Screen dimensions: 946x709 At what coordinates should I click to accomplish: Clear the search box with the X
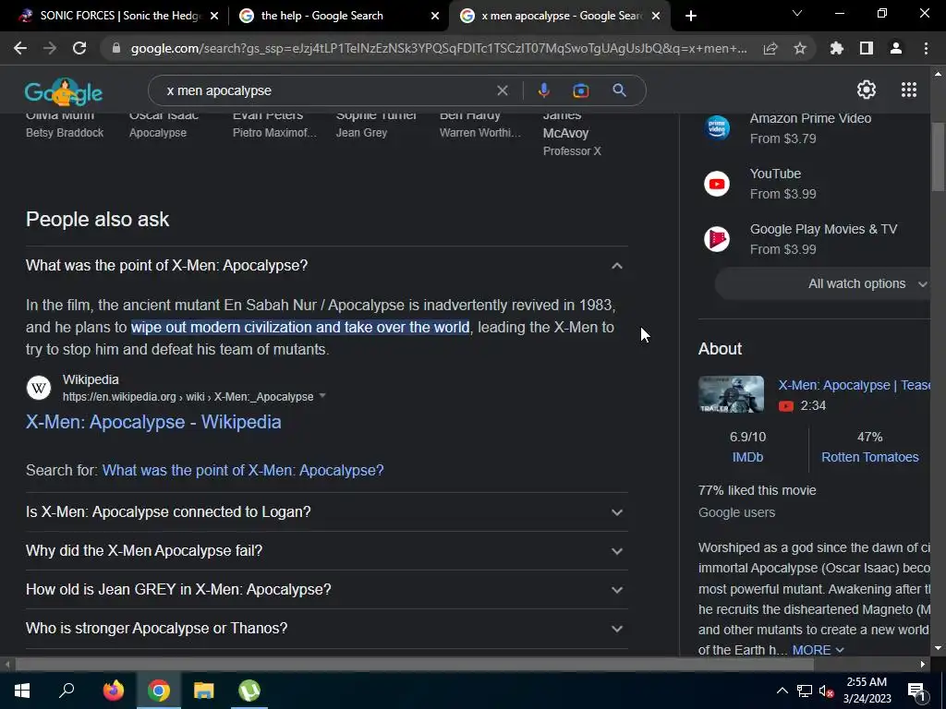click(x=502, y=90)
